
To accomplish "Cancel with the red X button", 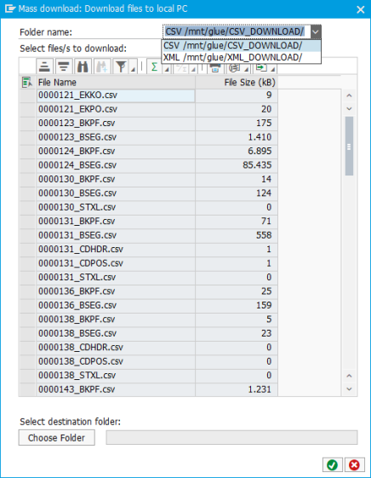I will coord(354,465).
